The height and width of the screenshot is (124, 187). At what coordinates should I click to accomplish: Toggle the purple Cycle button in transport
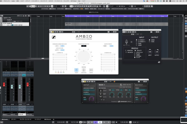click(96, 122)
